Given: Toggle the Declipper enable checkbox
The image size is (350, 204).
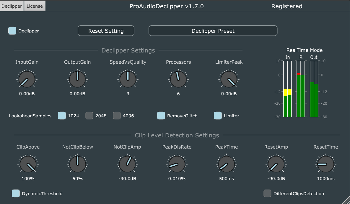Looking at the screenshot, I should [12, 31].
